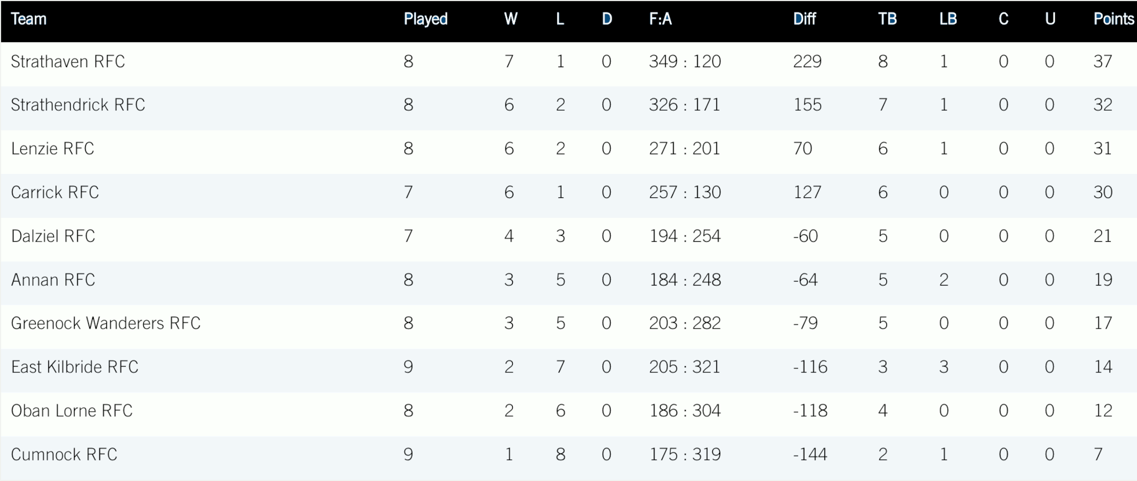This screenshot has height=481, width=1137.
Task: Click the LB column header
Action: [948, 19]
